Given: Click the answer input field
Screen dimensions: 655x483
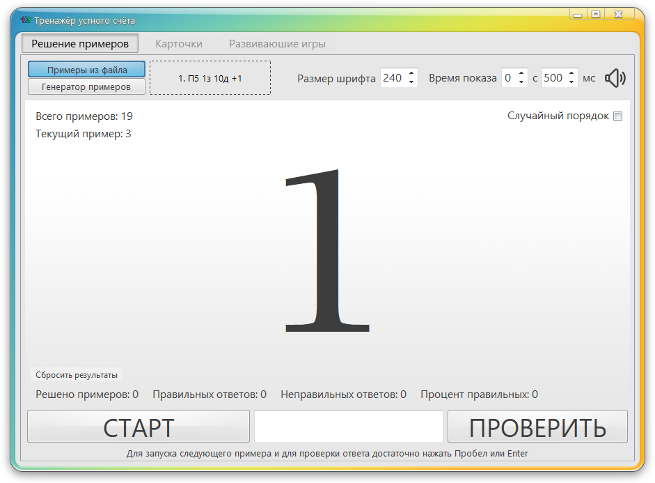Looking at the screenshot, I should pos(348,426).
